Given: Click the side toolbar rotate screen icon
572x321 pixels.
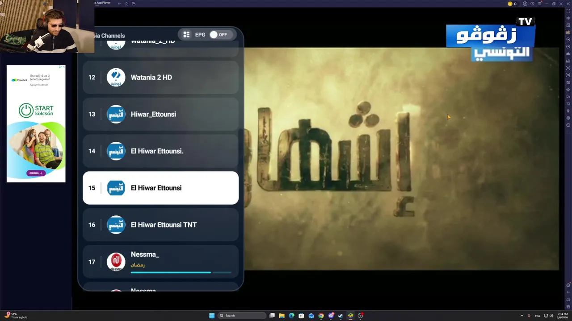Looking at the screenshot, I should point(568,96).
